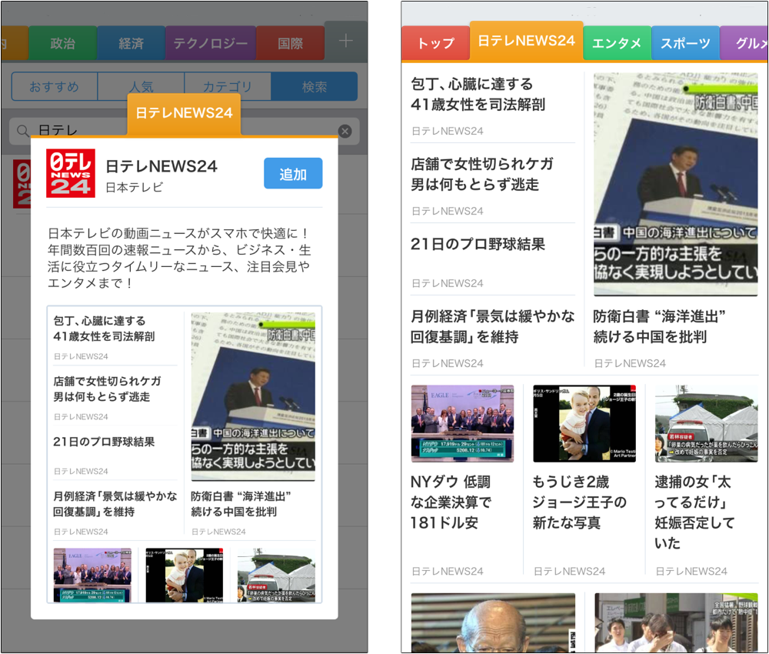769x654 pixels.
Task: Select the 検索 segment
Action: point(315,87)
